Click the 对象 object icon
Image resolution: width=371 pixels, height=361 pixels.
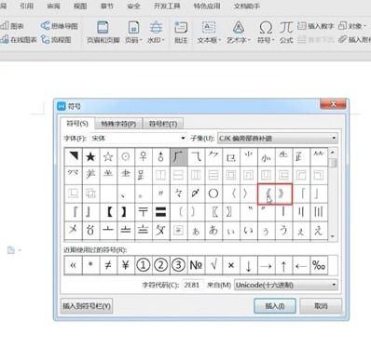(x=342, y=26)
